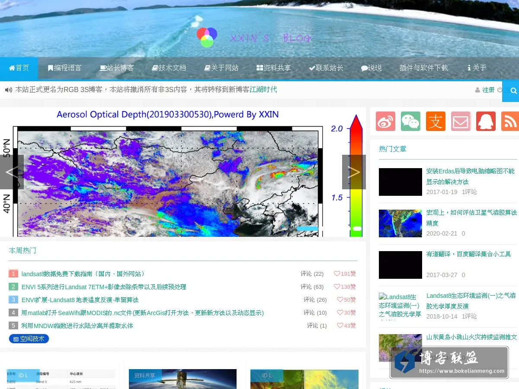Like ENVI 5 article with 138赞

coord(345,287)
